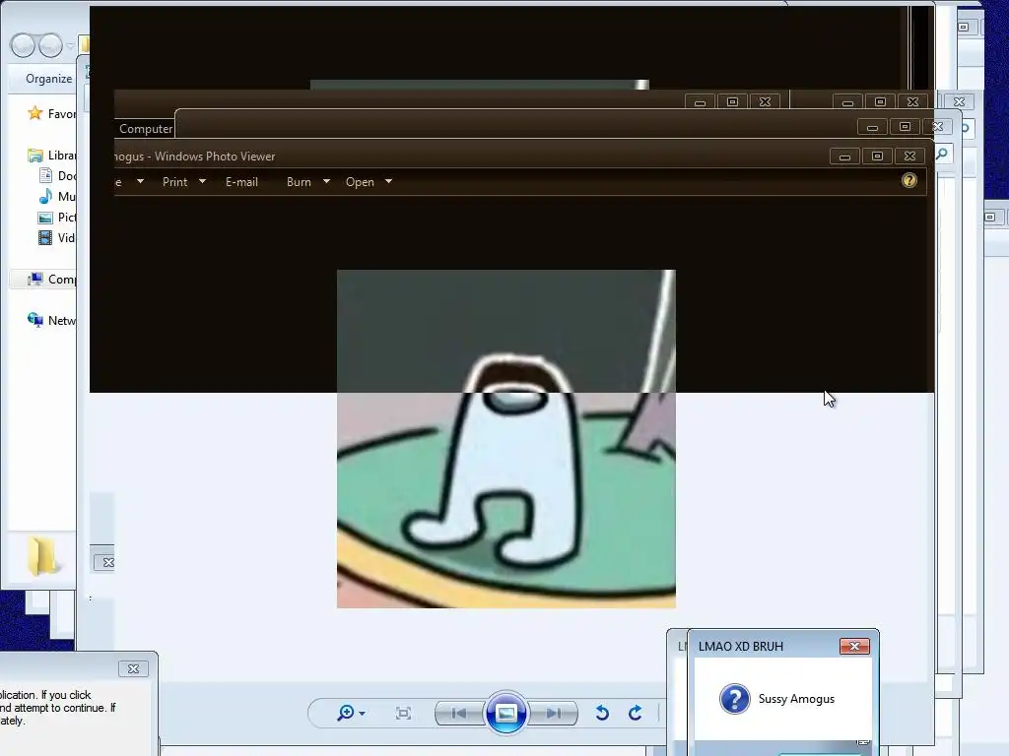Click the search magnifier icon at right edge
Screen dimensions: 1009x756
pyautogui.click(x=942, y=154)
